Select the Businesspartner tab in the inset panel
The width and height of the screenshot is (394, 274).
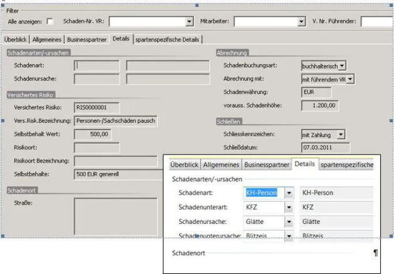click(266, 164)
